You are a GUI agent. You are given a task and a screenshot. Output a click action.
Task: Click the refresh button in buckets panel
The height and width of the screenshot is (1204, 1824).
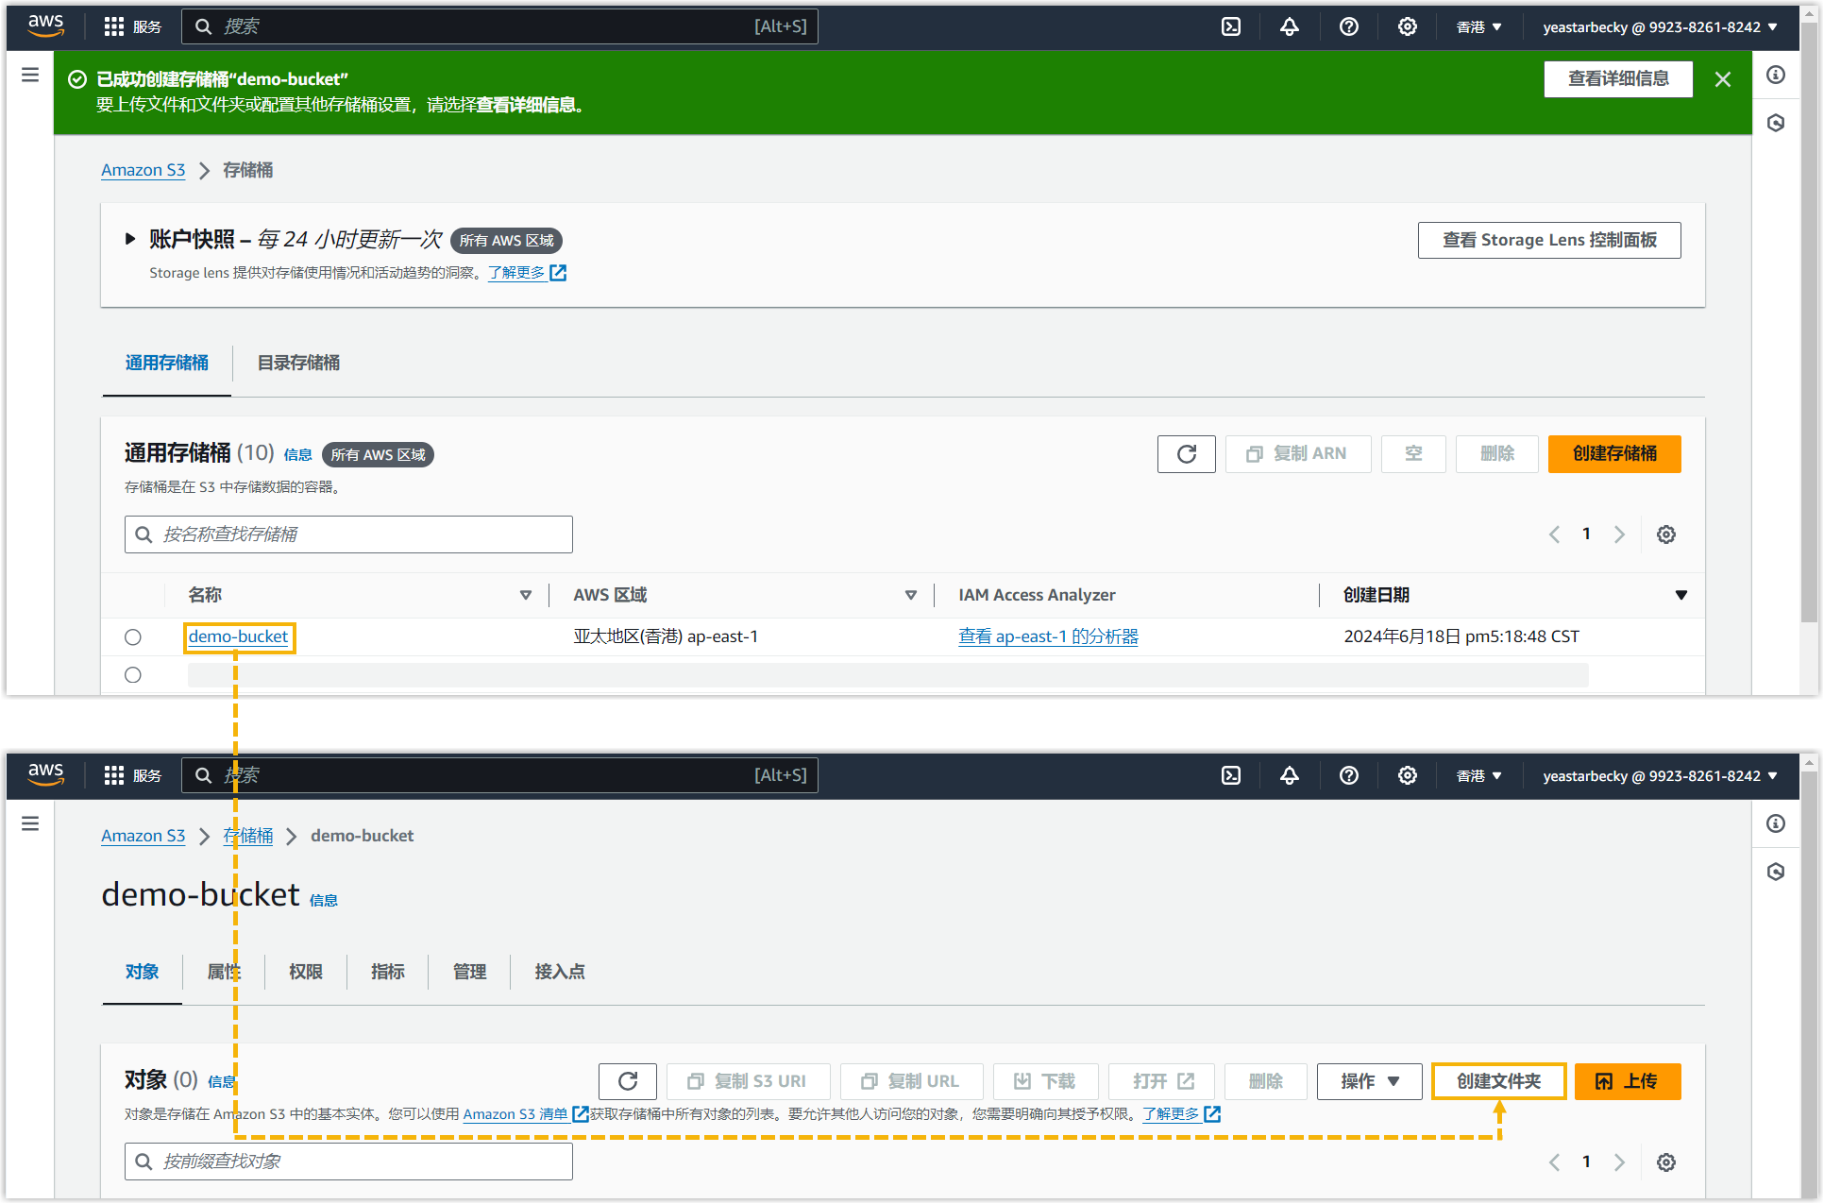[1187, 454]
